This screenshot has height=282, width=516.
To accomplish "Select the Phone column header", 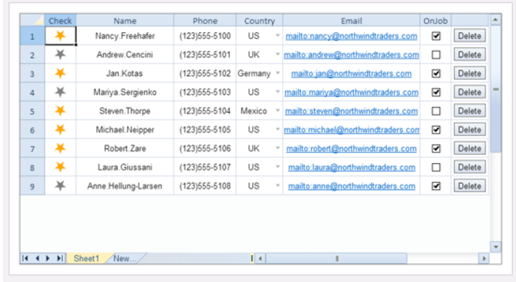I will 205,20.
